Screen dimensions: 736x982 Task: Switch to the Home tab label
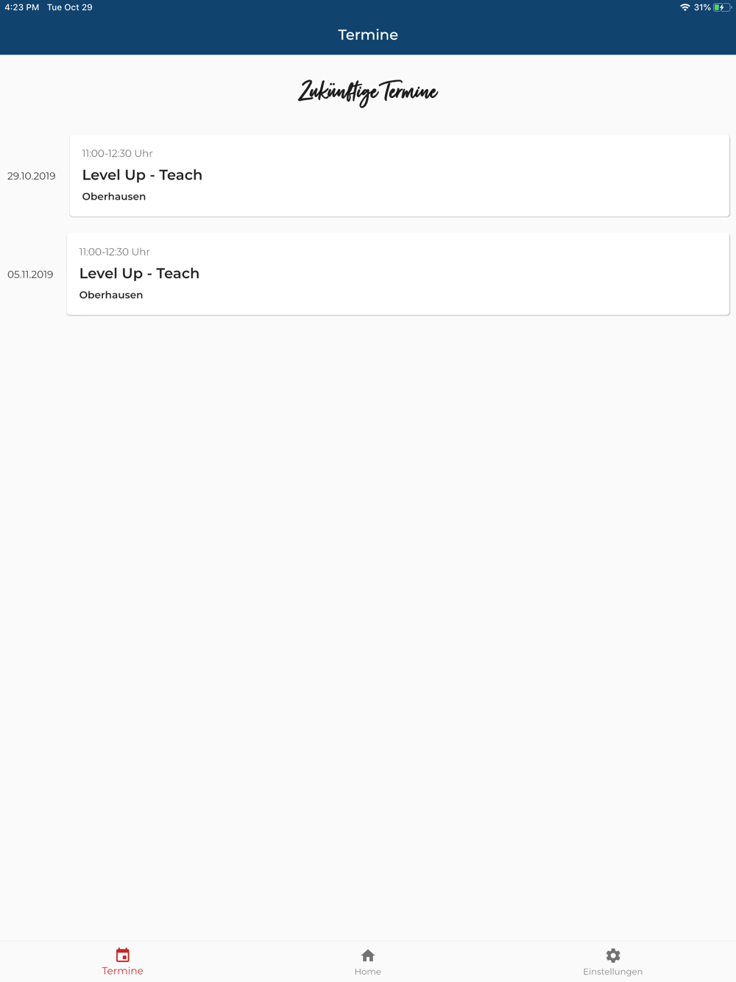coord(368,972)
